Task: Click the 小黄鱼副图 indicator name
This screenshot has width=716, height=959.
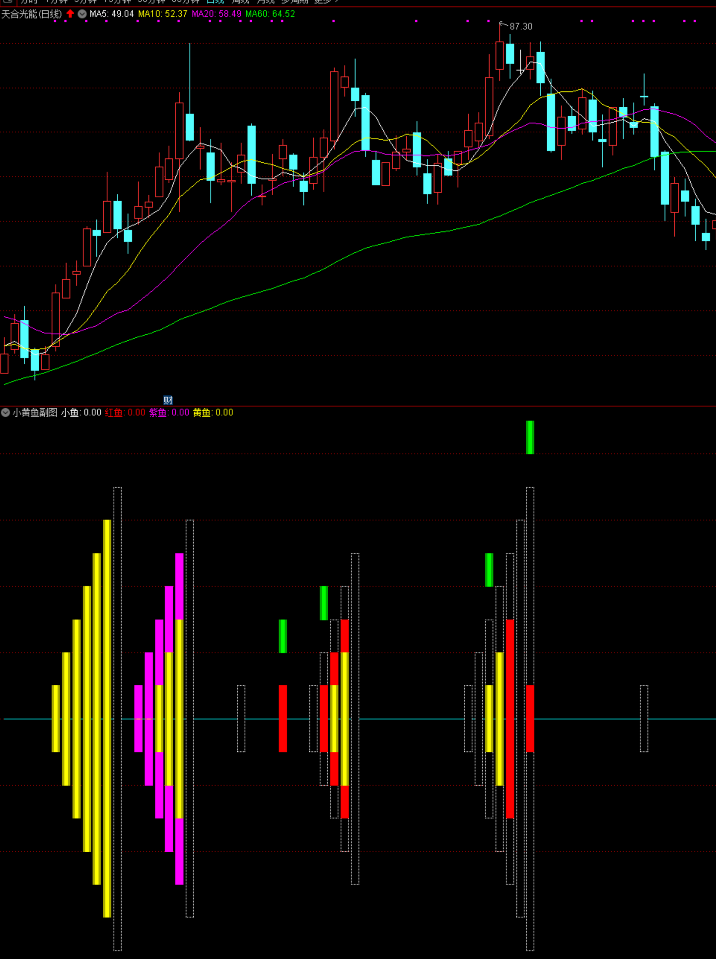Action: (x=35, y=412)
